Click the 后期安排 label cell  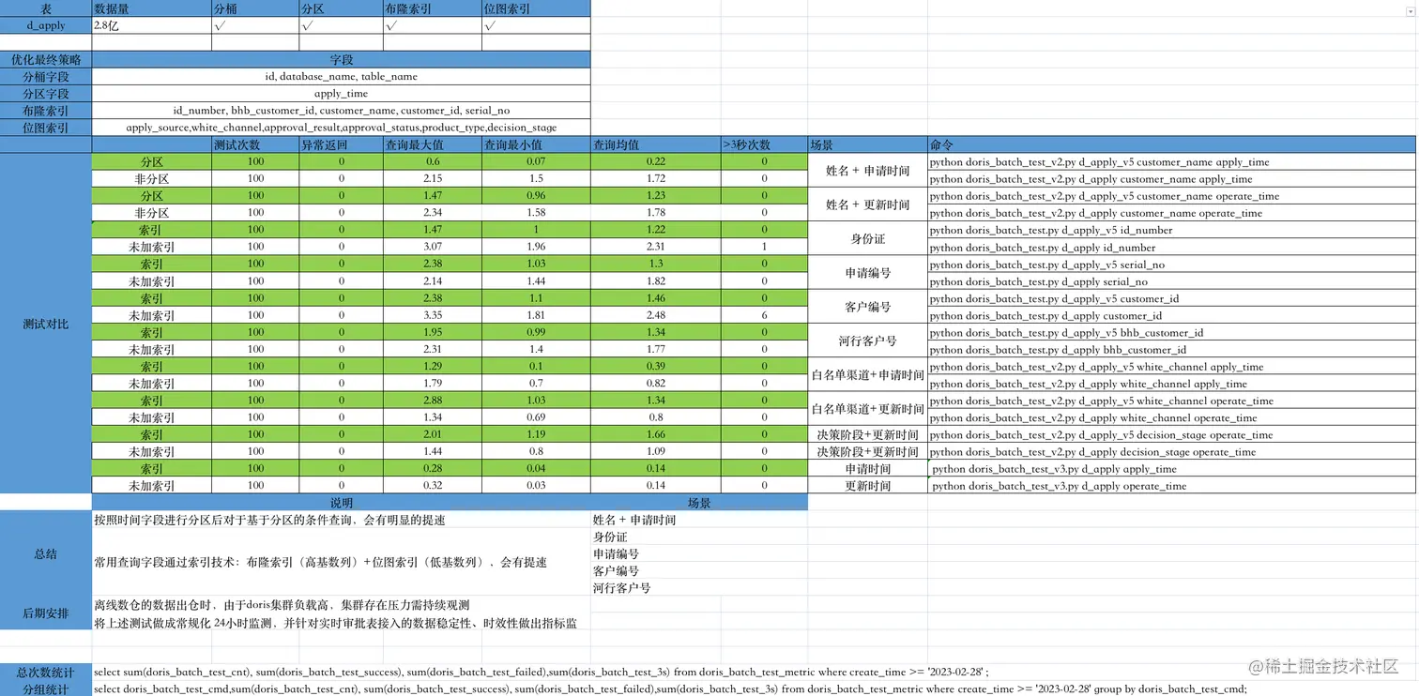[46, 613]
